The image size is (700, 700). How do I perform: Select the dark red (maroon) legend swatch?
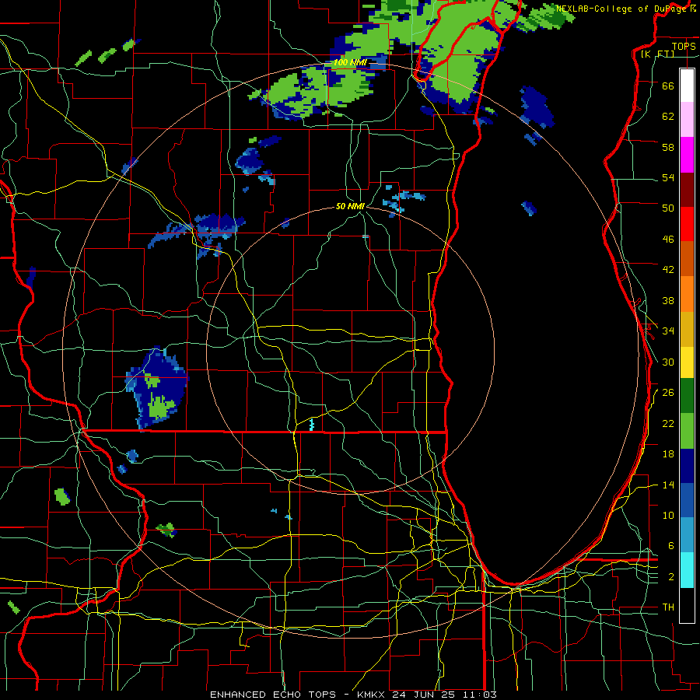click(x=687, y=189)
